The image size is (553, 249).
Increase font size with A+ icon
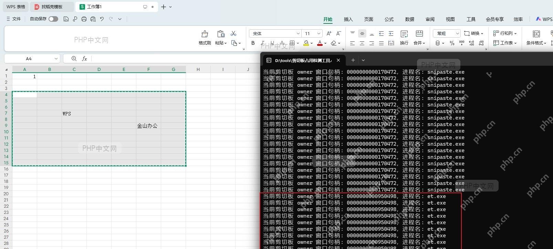click(x=329, y=33)
